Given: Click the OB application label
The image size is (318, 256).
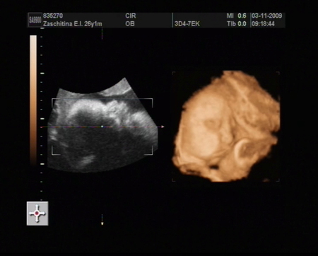Looking at the screenshot, I should 130,24.
